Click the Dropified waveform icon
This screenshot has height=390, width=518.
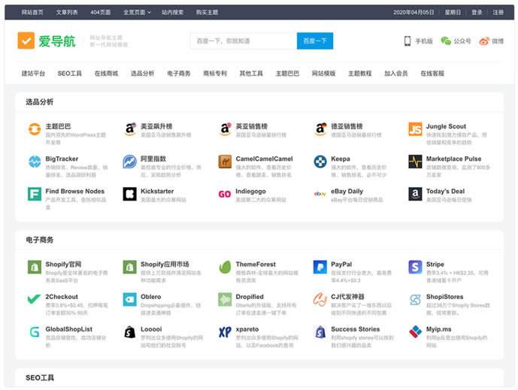pos(225,299)
